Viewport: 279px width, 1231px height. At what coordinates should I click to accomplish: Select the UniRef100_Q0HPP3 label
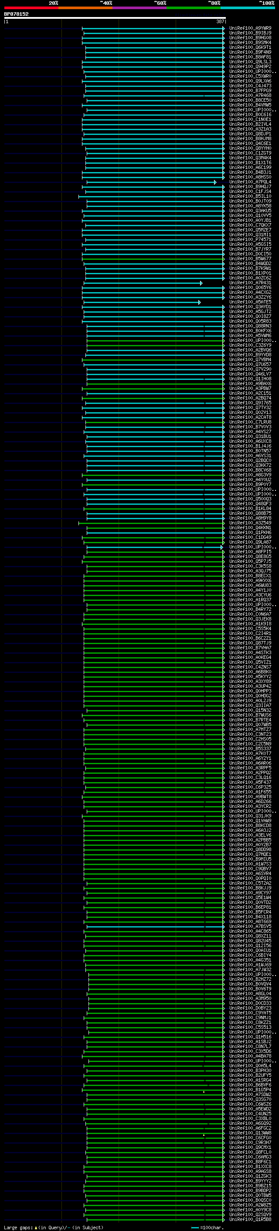[x=250, y=691]
